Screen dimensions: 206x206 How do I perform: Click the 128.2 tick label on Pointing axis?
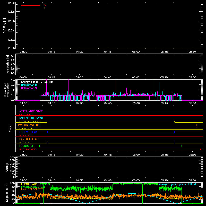click(11, 40)
